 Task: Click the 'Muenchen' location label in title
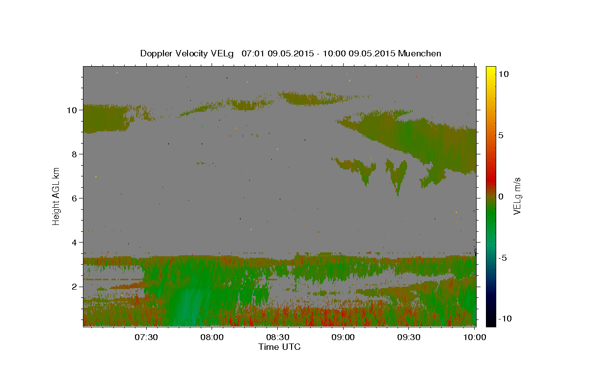click(420, 53)
